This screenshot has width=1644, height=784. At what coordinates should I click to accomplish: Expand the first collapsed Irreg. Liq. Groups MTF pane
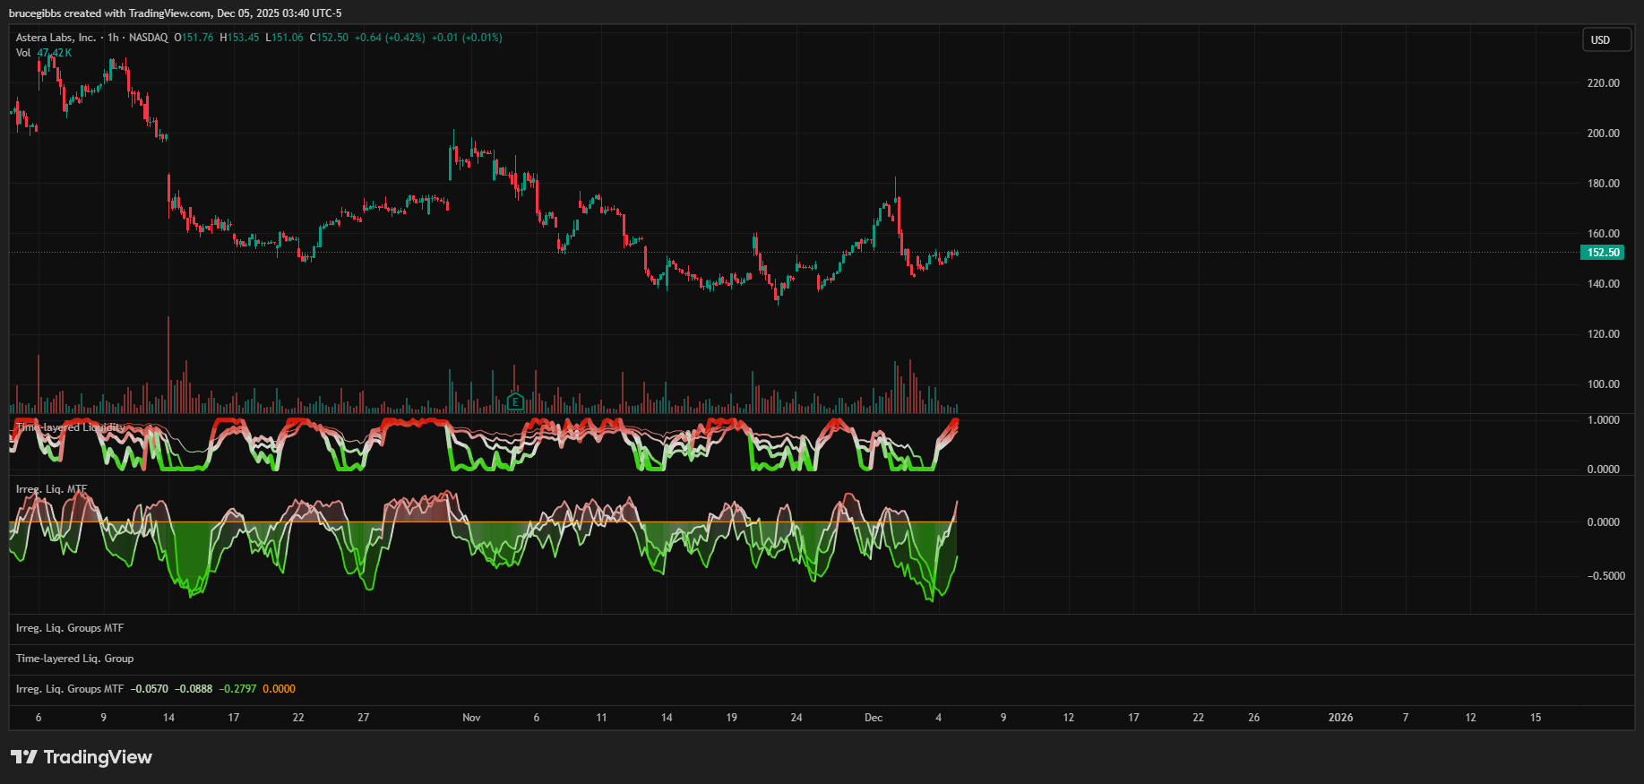[69, 628]
